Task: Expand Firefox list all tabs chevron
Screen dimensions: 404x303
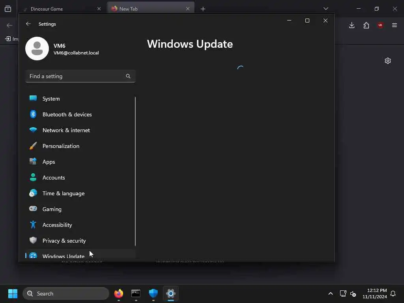Action: click(326, 9)
